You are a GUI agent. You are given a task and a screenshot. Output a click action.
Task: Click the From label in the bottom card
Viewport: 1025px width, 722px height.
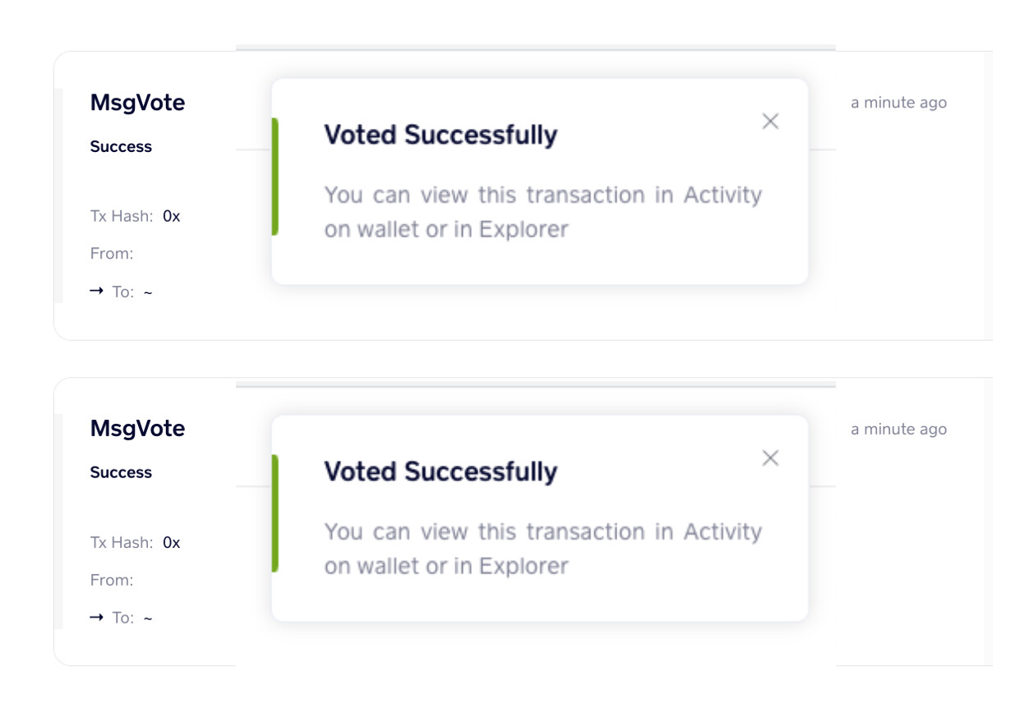[112, 580]
